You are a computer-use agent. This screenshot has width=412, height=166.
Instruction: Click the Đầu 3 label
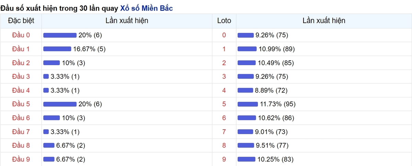21,76
